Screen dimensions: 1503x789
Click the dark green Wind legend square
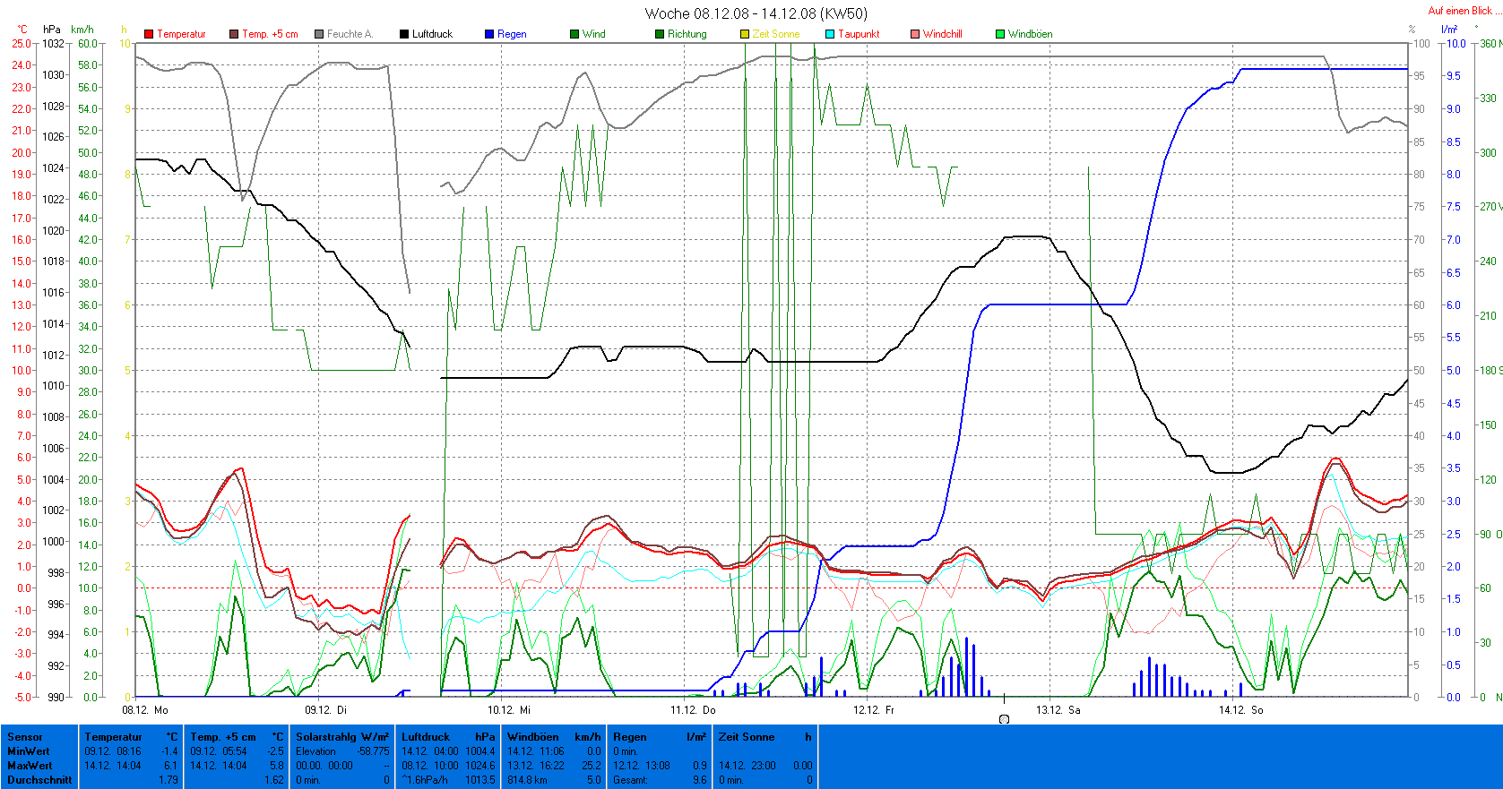[574, 34]
